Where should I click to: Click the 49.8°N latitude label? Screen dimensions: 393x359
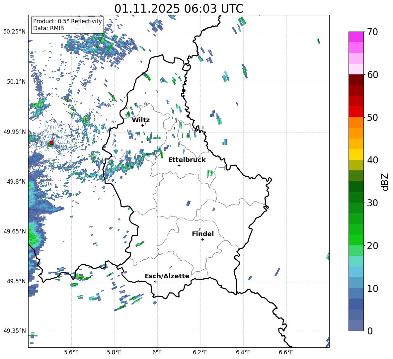(x=16, y=182)
